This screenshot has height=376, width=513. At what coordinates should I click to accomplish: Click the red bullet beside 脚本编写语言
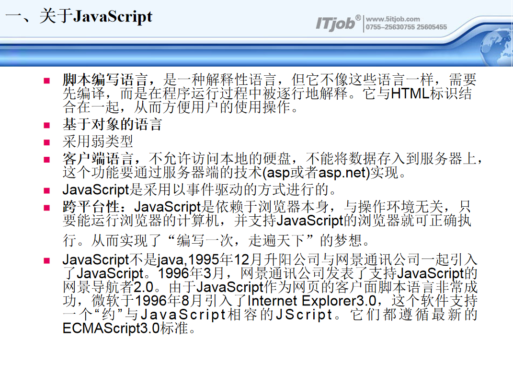click(x=47, y=80)
